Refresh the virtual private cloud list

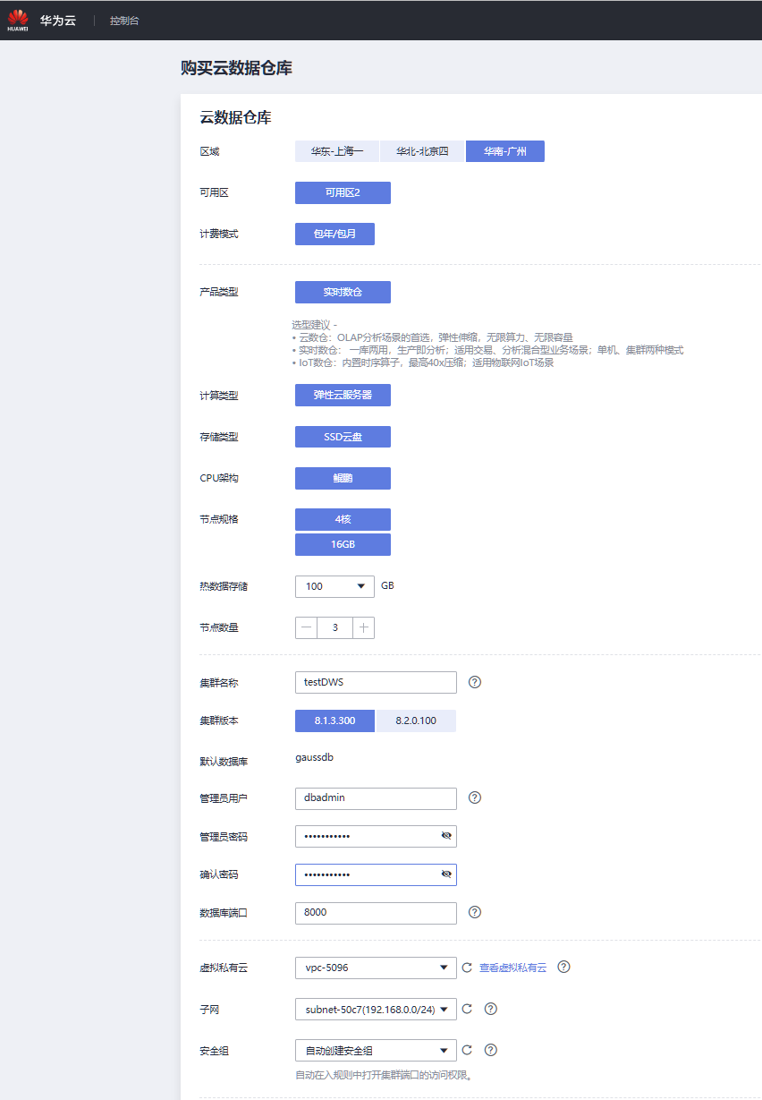466,968
